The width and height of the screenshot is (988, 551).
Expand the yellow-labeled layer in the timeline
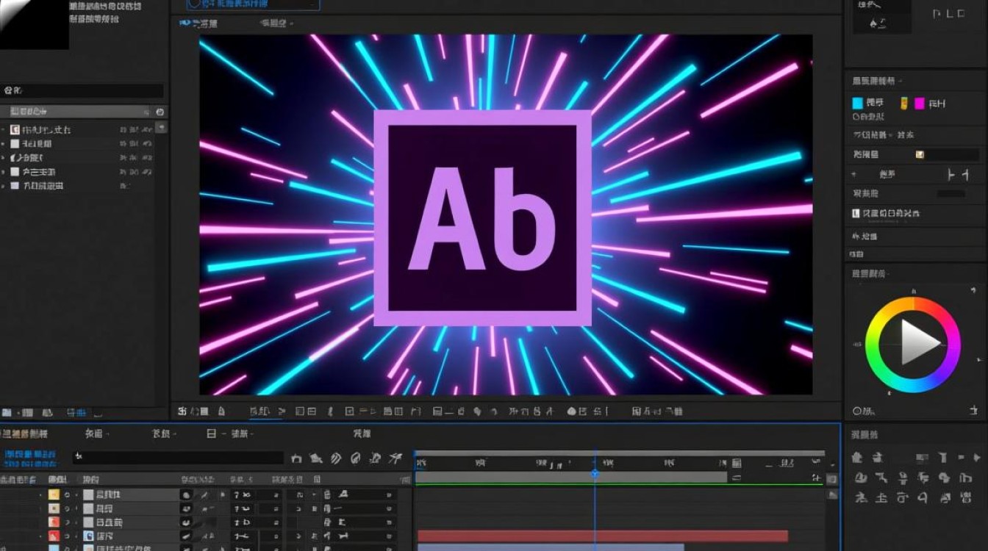[x=41, y=495]
